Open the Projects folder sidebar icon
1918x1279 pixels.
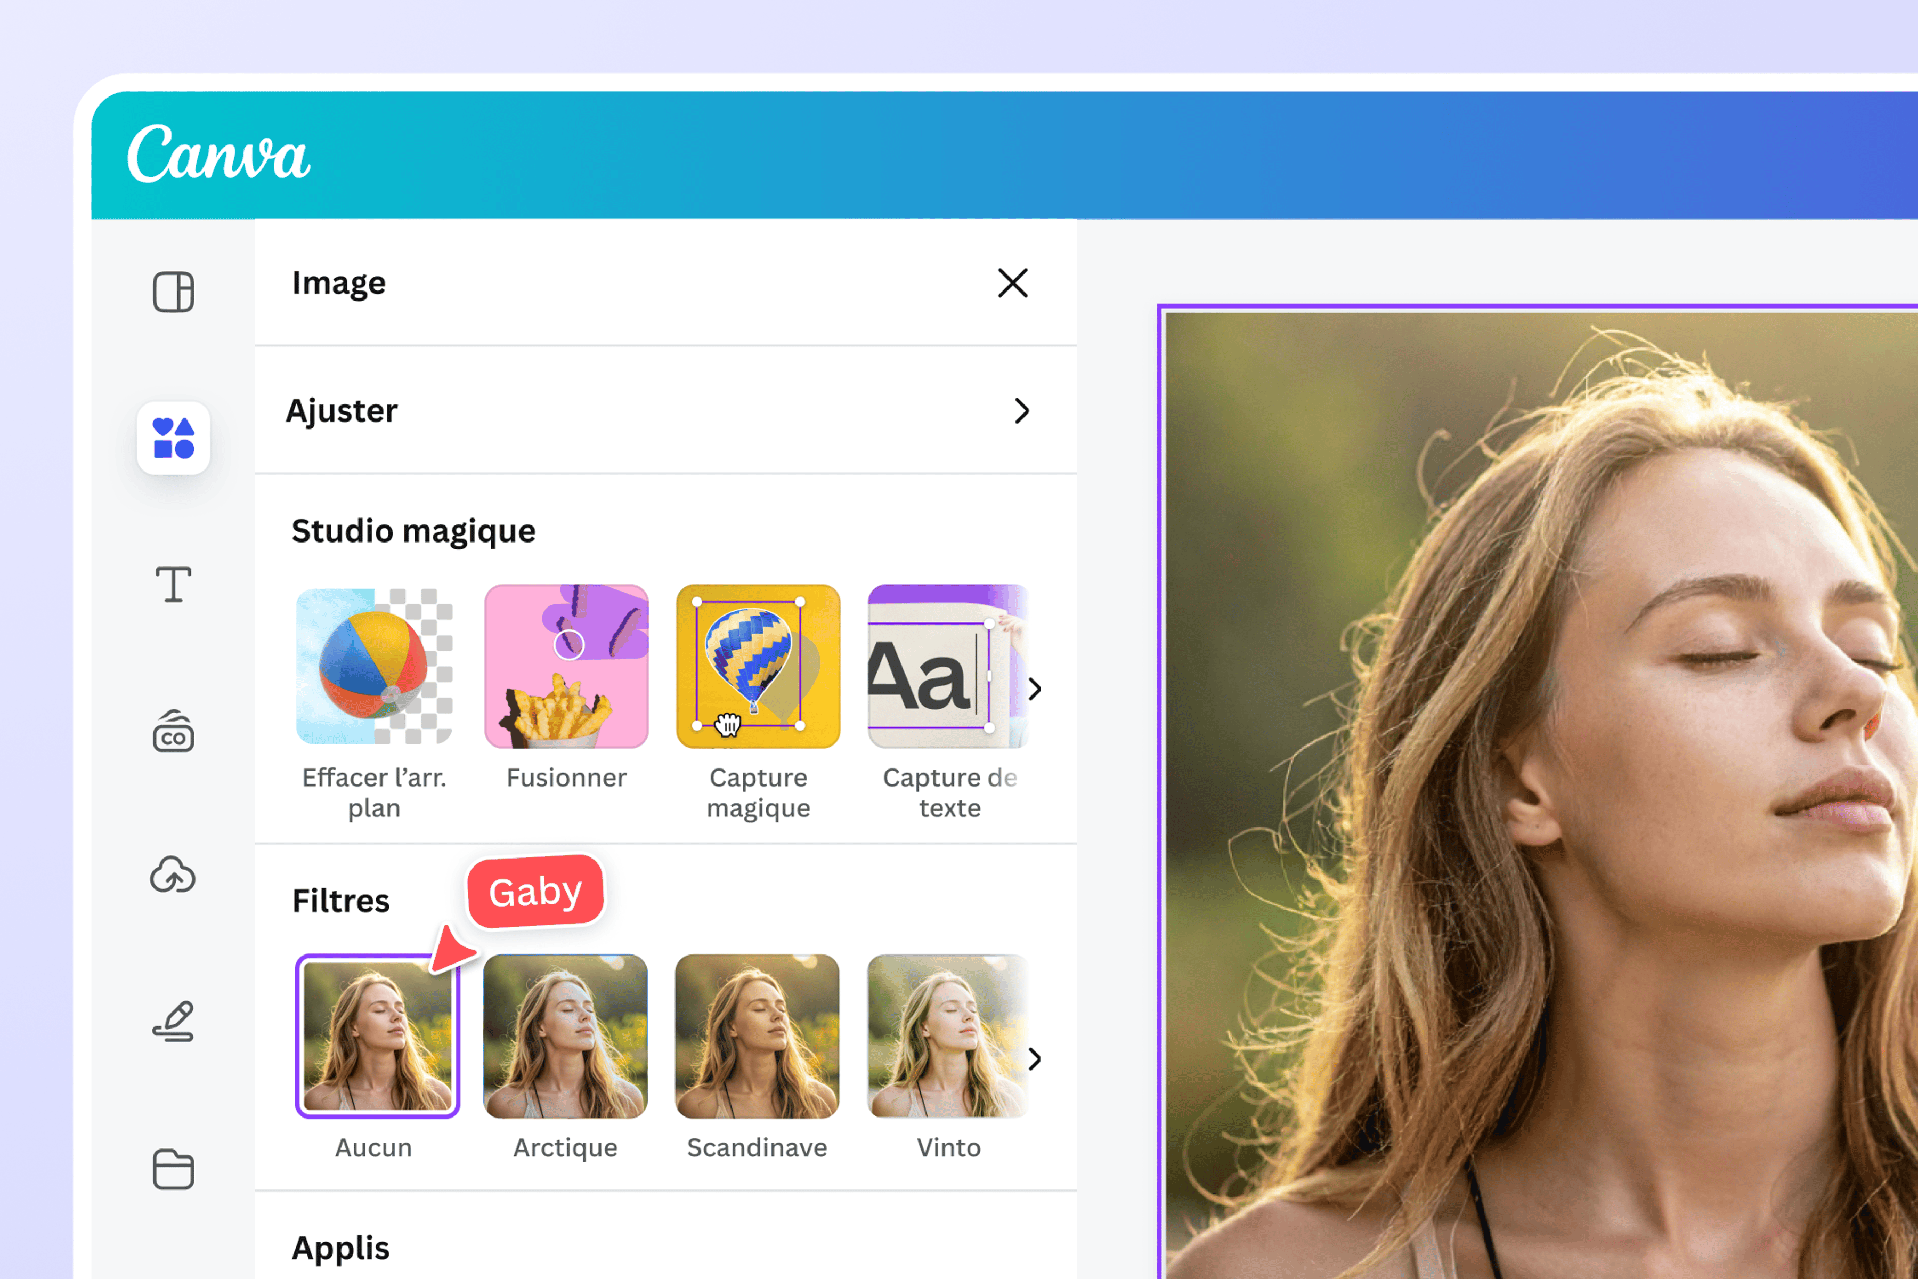coord(173,1169)
